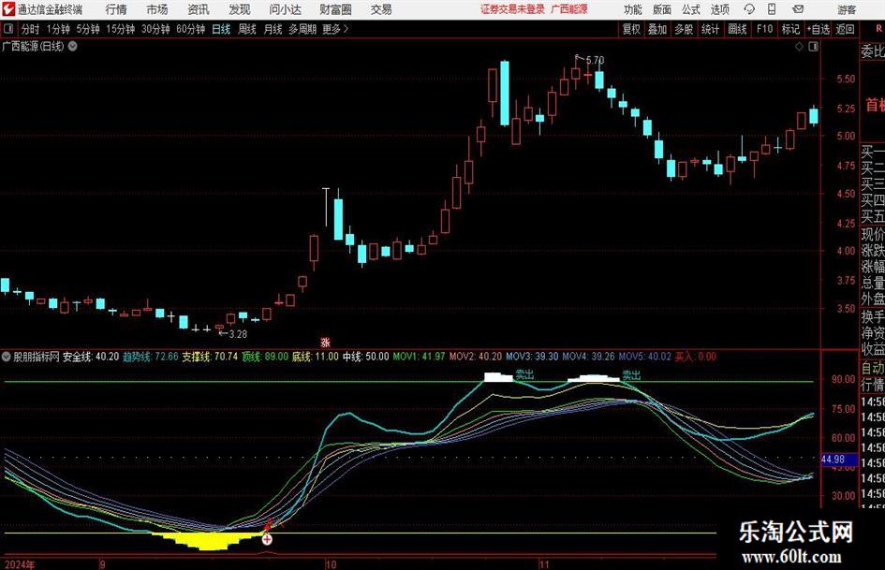
Task: Click the 11 month marker on time axis
Action: click(543, 564)
